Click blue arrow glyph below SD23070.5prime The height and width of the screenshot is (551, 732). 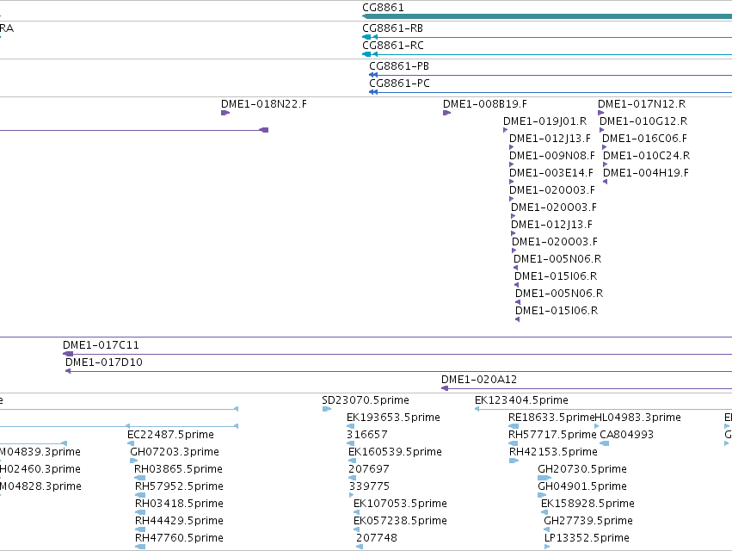pyautogui.click(x=327, y=409)
